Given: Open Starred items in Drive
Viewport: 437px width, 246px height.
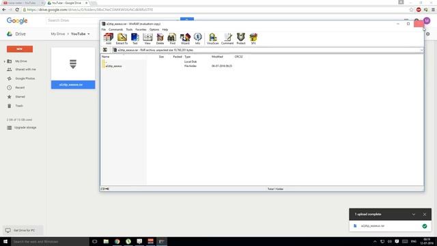Looking at the screenshot, I should tap(20, 97).
